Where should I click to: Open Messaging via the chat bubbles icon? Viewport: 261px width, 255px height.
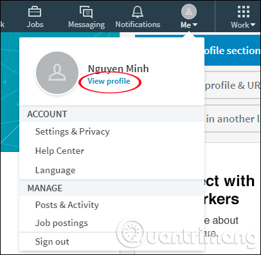click(86, 12)
